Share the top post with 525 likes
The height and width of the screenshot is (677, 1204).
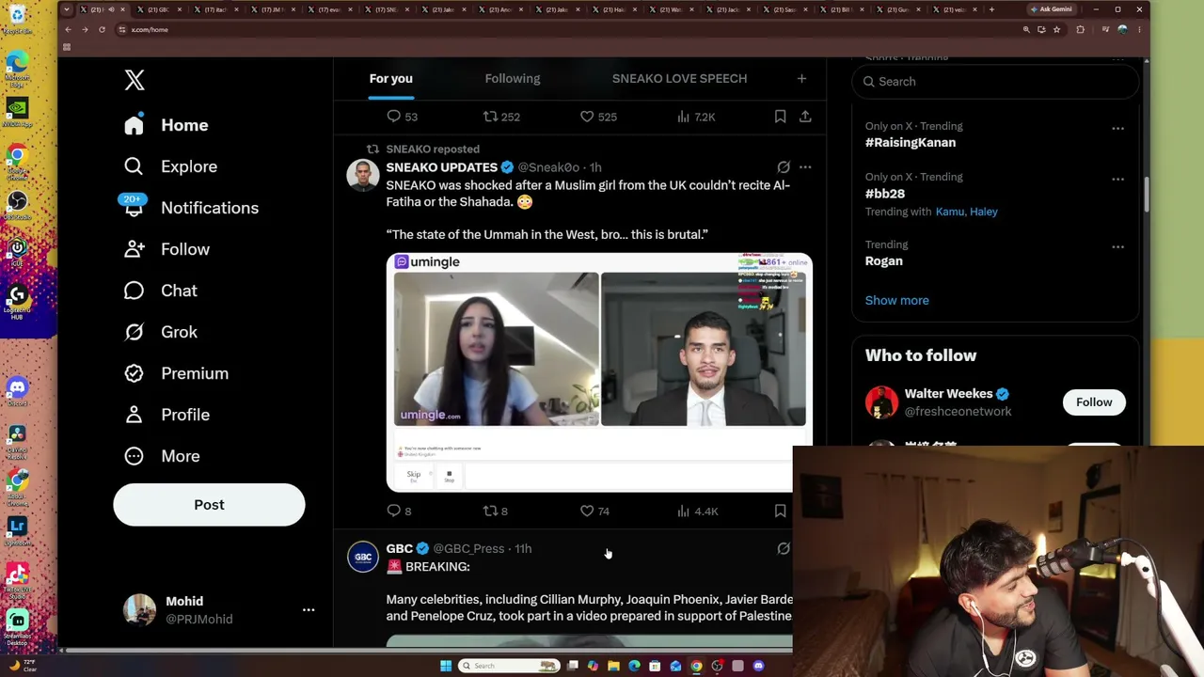pos(805,117)
